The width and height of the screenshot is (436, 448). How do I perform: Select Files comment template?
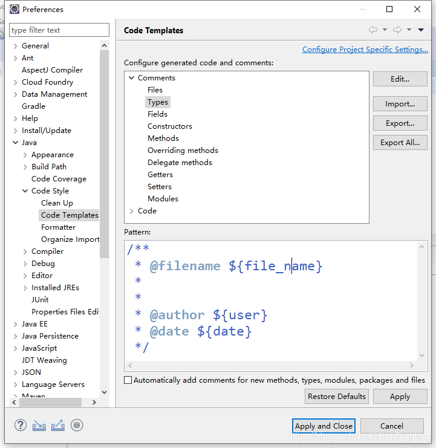[x=155, y=90]
